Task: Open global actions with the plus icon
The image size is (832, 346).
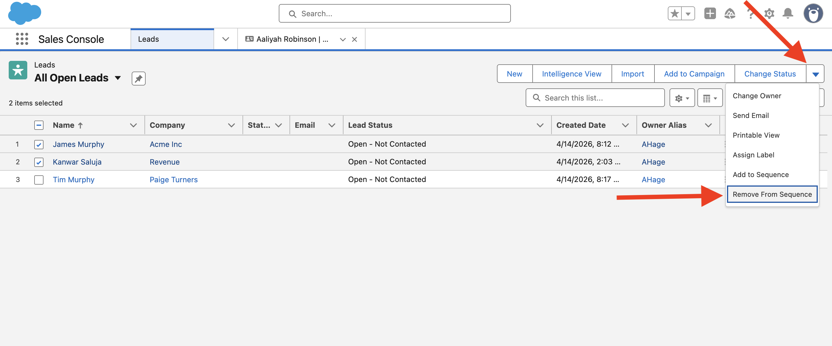Action: pyautogui.click(x=710, y=13)
